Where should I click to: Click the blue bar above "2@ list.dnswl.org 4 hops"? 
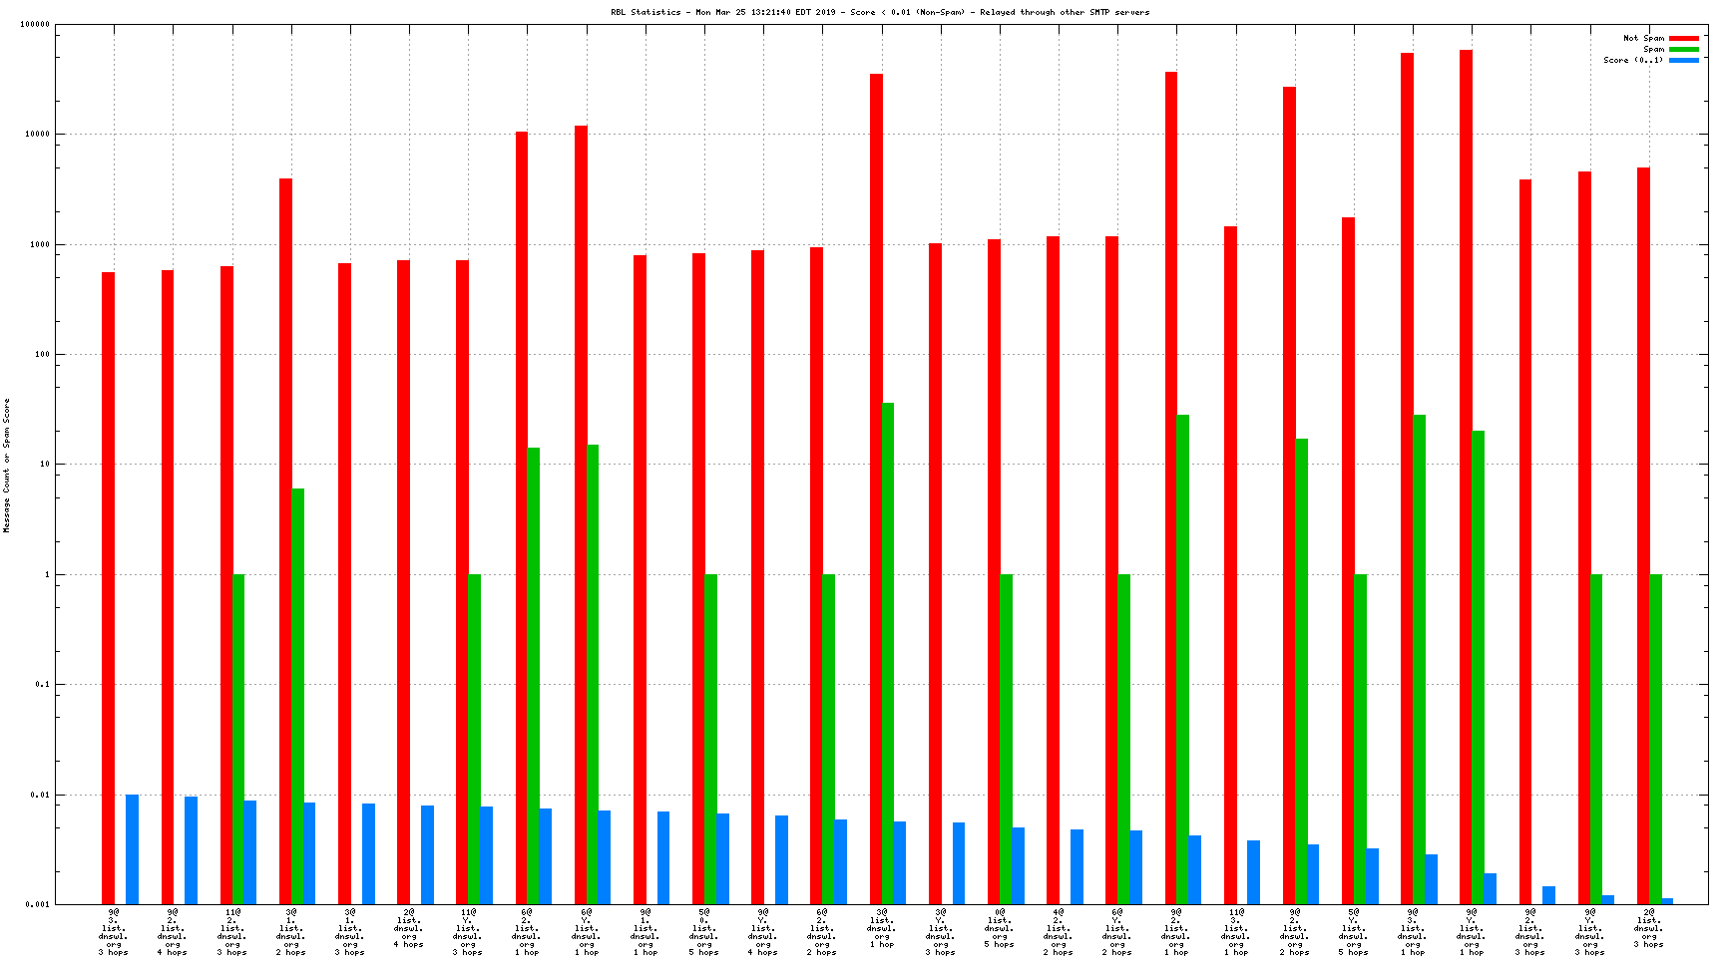[x=427, y=854]
